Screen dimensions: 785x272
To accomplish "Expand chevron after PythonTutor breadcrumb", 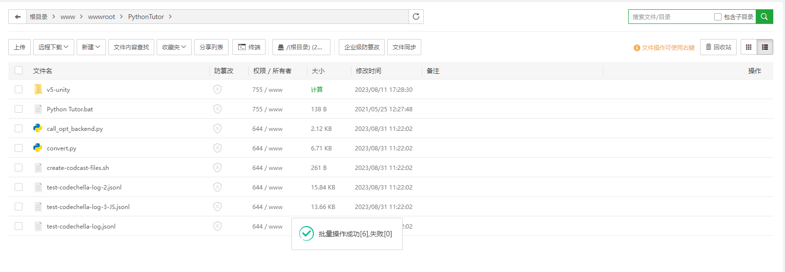I will coord(170,17).
